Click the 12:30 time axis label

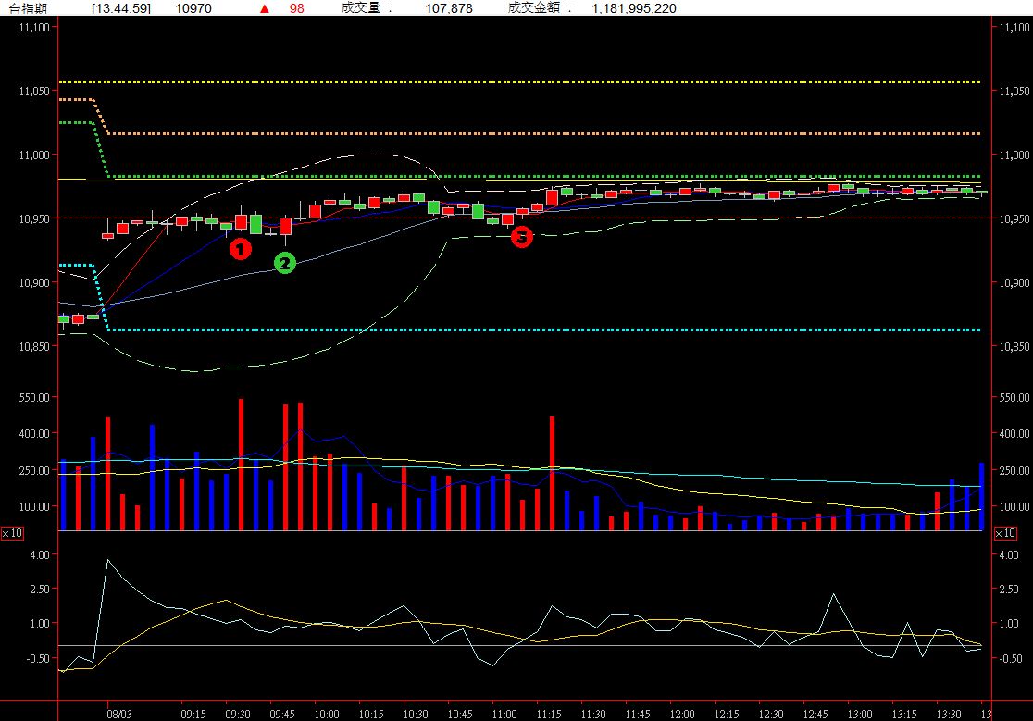771,714
